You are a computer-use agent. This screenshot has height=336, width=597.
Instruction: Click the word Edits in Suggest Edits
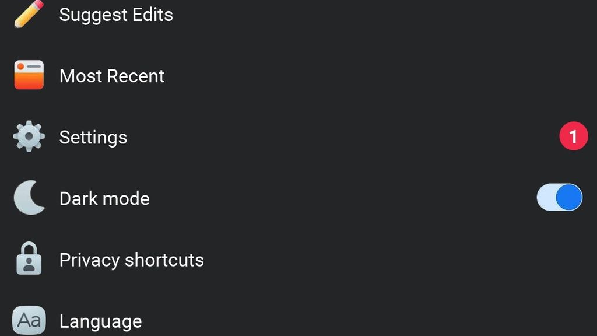pyautogui.click(x=152, y=15)
